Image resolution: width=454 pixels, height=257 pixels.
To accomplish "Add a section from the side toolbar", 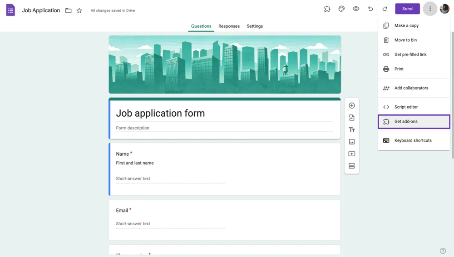I will (x=352, y=166).
